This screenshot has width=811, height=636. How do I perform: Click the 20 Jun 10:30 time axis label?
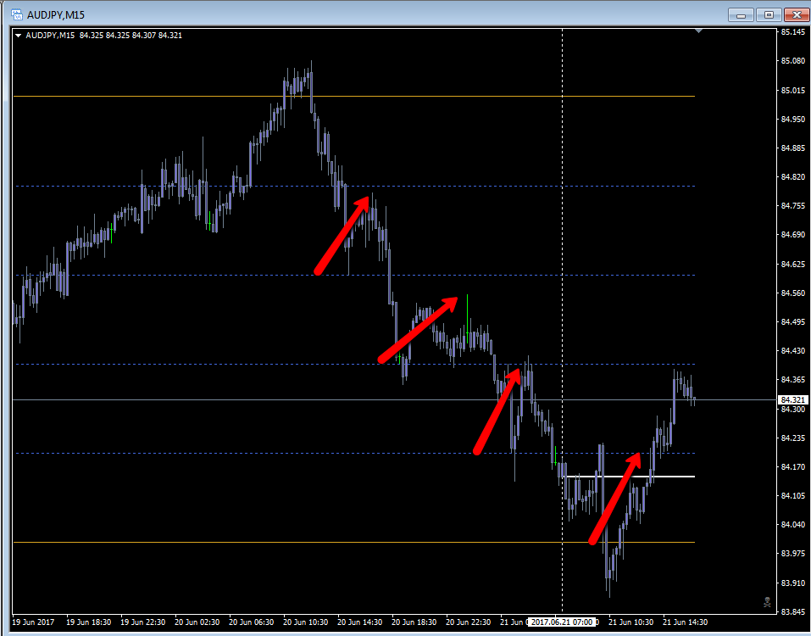click(x=306, y=622)
